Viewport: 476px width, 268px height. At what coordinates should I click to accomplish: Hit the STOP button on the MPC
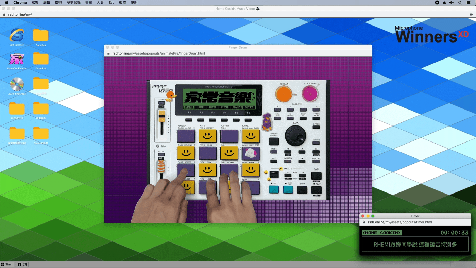point(302,189)
